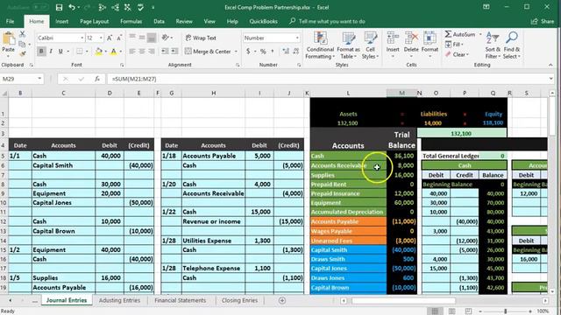Toggle Italic formatting
Viewport: 561px width, 315px height.
[51, 52]
